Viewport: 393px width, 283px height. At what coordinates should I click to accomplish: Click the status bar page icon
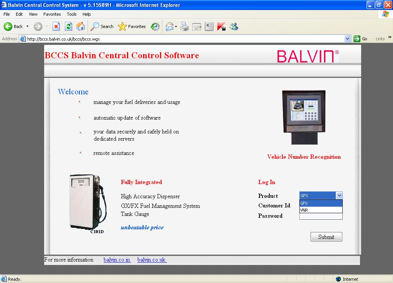tap(4, 279)
